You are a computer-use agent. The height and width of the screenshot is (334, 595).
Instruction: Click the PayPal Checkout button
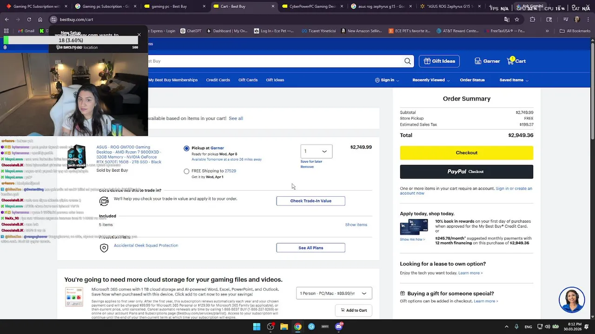(x=466, y=172)
